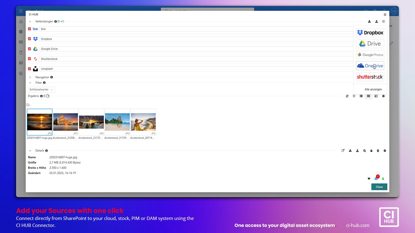415x233 pixels.
Task: Click the add connection plus icon
Action: click(383, 22)
